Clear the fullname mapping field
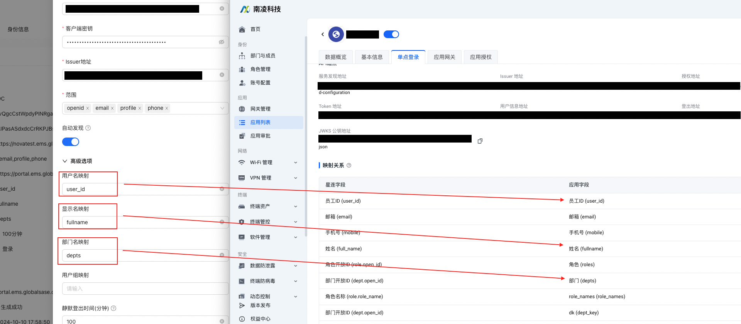This screenshot has width=741, height=324. [222, 222]
